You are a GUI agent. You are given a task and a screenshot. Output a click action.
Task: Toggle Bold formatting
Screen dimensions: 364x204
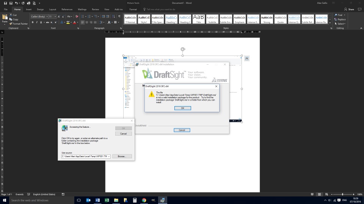coord(33,22)
